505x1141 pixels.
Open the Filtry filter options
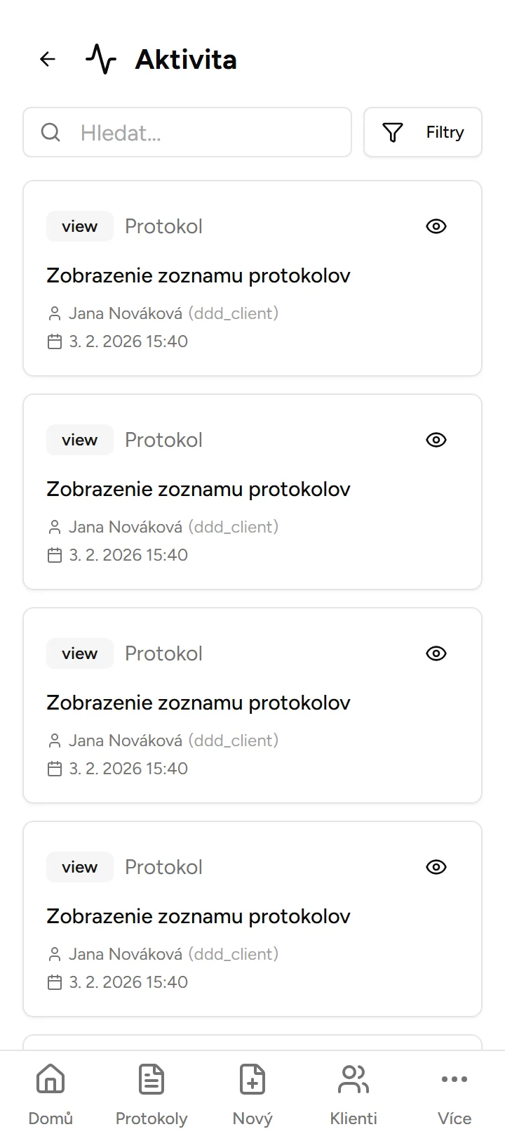[423, 132]
